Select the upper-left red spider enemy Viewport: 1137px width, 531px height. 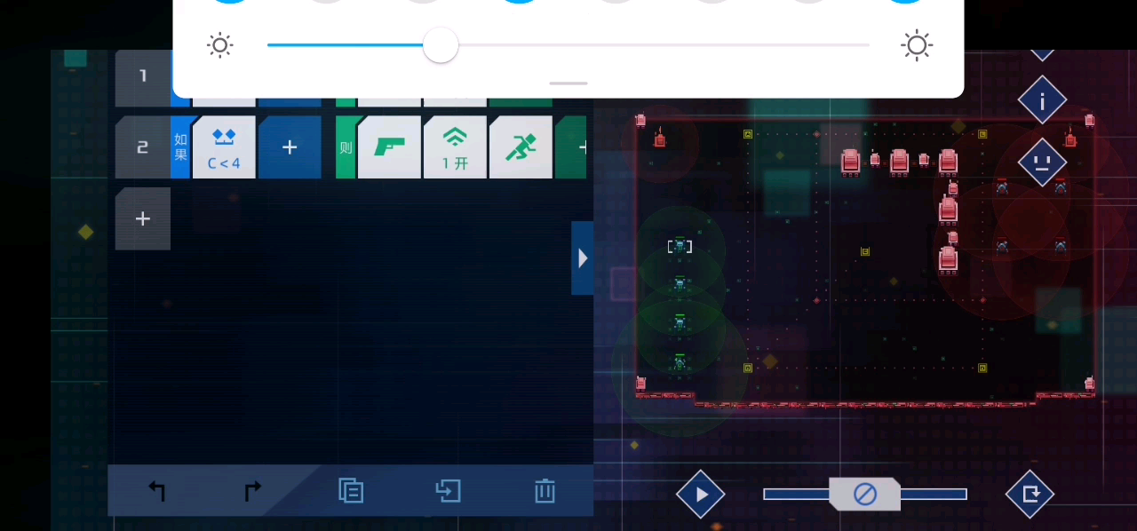click(x=1002, y=187)
